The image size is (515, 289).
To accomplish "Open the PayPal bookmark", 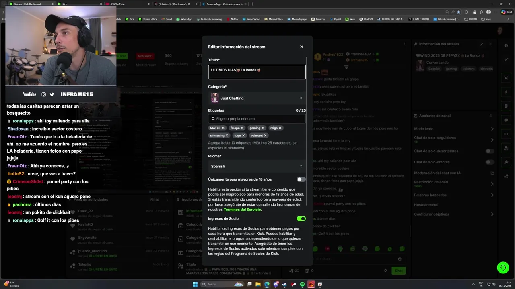I will tap(335, 19).
